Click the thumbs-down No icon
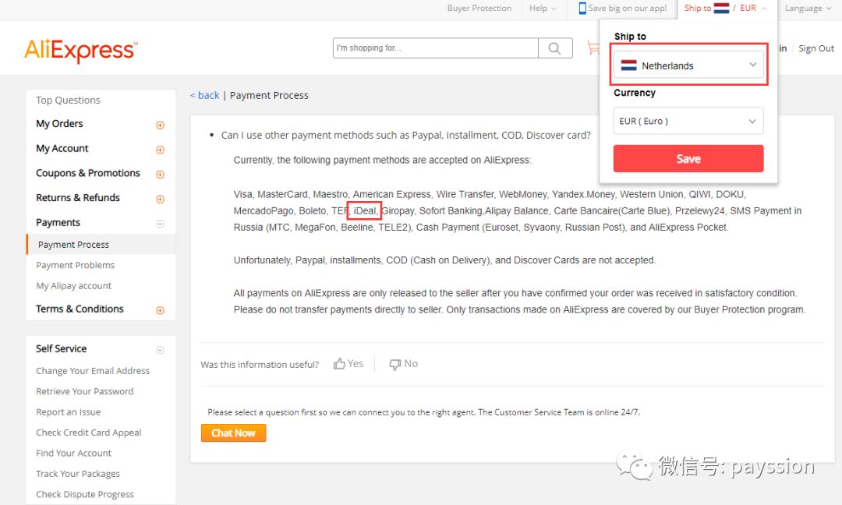The height and width of the screenshot is (505, 842). (x=395, y=365)
